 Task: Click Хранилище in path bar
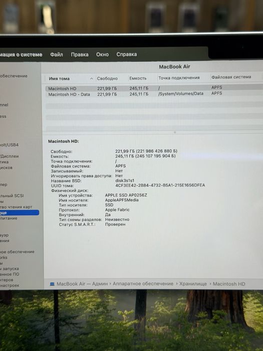[193, 284]
